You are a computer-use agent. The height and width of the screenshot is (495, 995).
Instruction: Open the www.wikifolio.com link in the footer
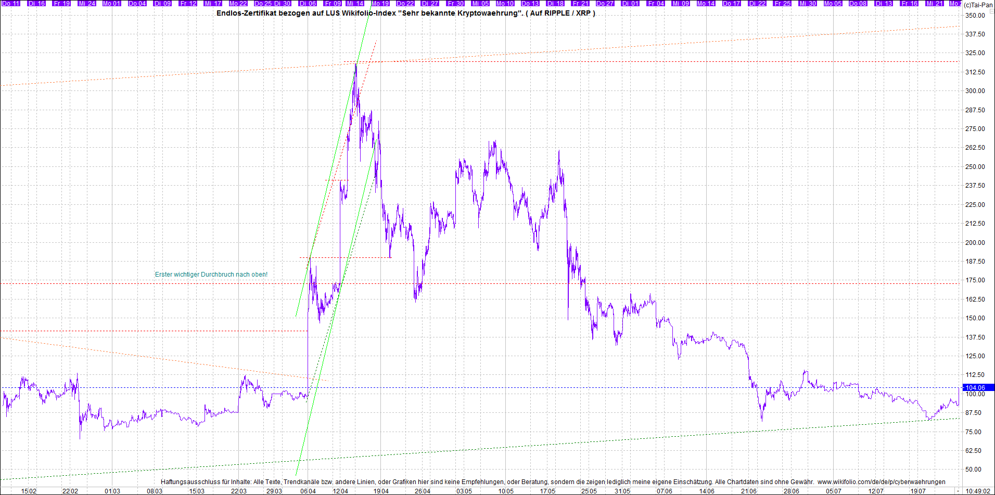(x=881, y=482)
